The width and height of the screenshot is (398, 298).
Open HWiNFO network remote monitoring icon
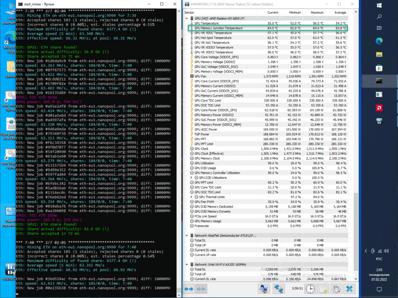279,289
